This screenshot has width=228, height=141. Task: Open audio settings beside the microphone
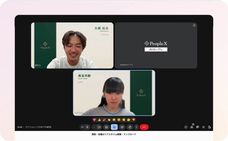coord(82,127)
